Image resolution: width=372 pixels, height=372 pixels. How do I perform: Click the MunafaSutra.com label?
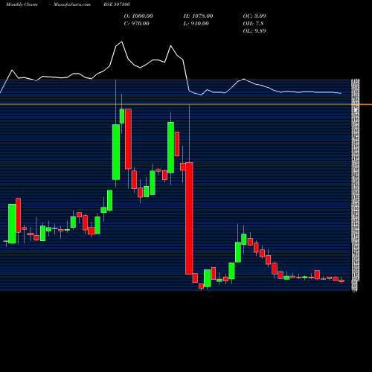72,4
